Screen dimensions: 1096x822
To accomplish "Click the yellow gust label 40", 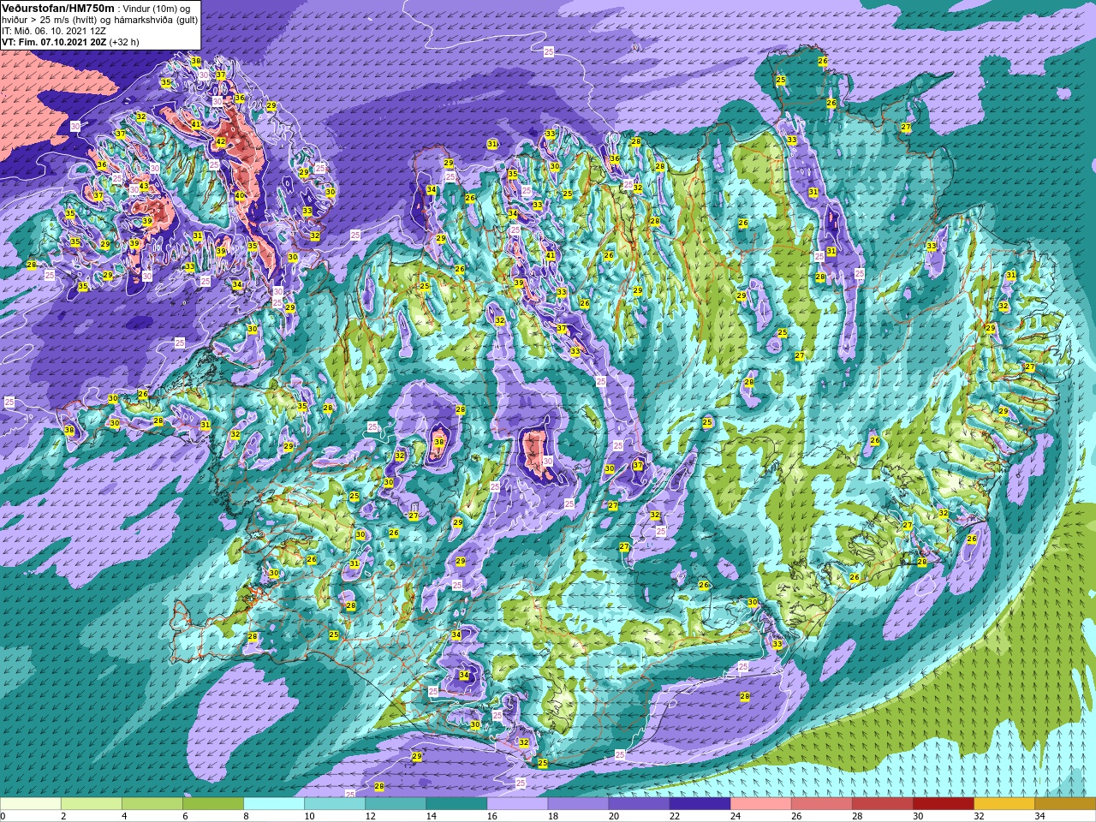I will (x=240, y=196).
